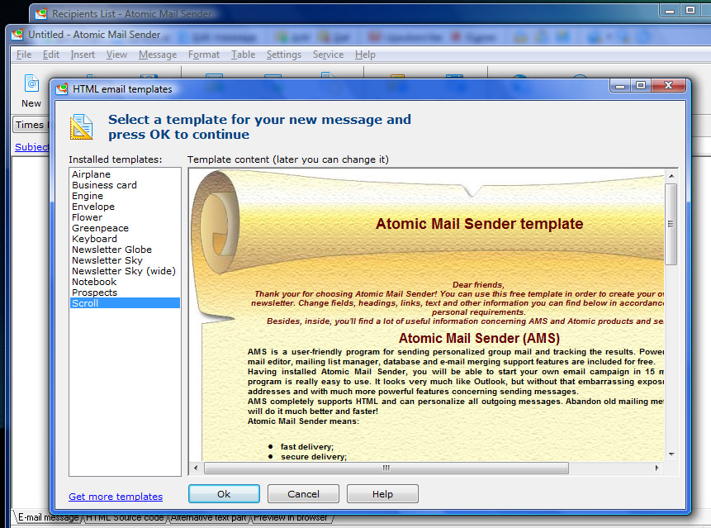Click the HTML template dialog header icon
The image size is (711, 528).
(82, 127)
